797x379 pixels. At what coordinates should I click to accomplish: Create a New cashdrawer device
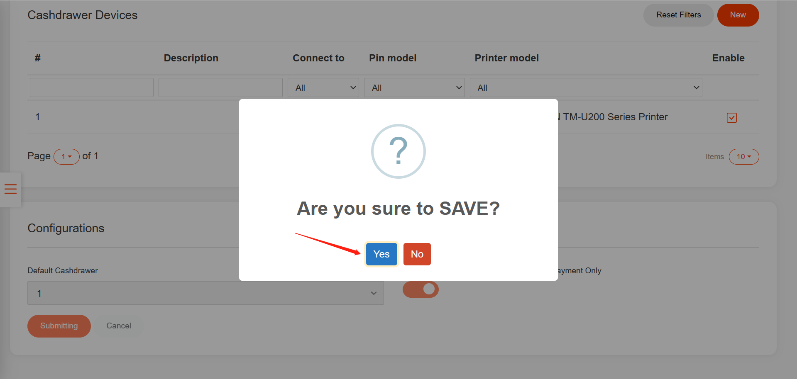coord(738,15)
